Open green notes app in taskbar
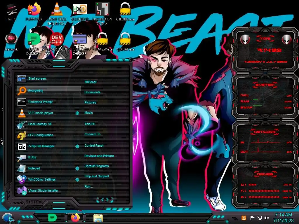 point(52,218)
